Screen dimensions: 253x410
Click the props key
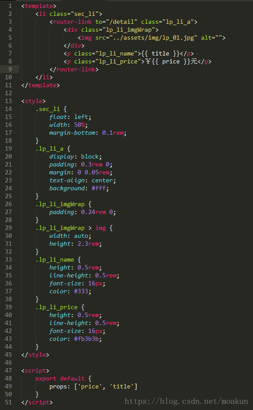coord(58,386)
